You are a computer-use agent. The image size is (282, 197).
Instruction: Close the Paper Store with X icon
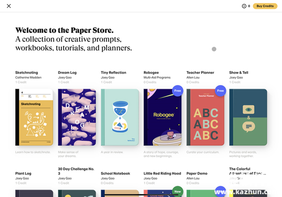[9, 6]
